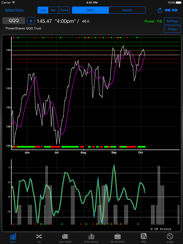This screenshot has width=183, height=244.
Task: Edit the QQQ ticker symbol field
Action: (14, 21)
